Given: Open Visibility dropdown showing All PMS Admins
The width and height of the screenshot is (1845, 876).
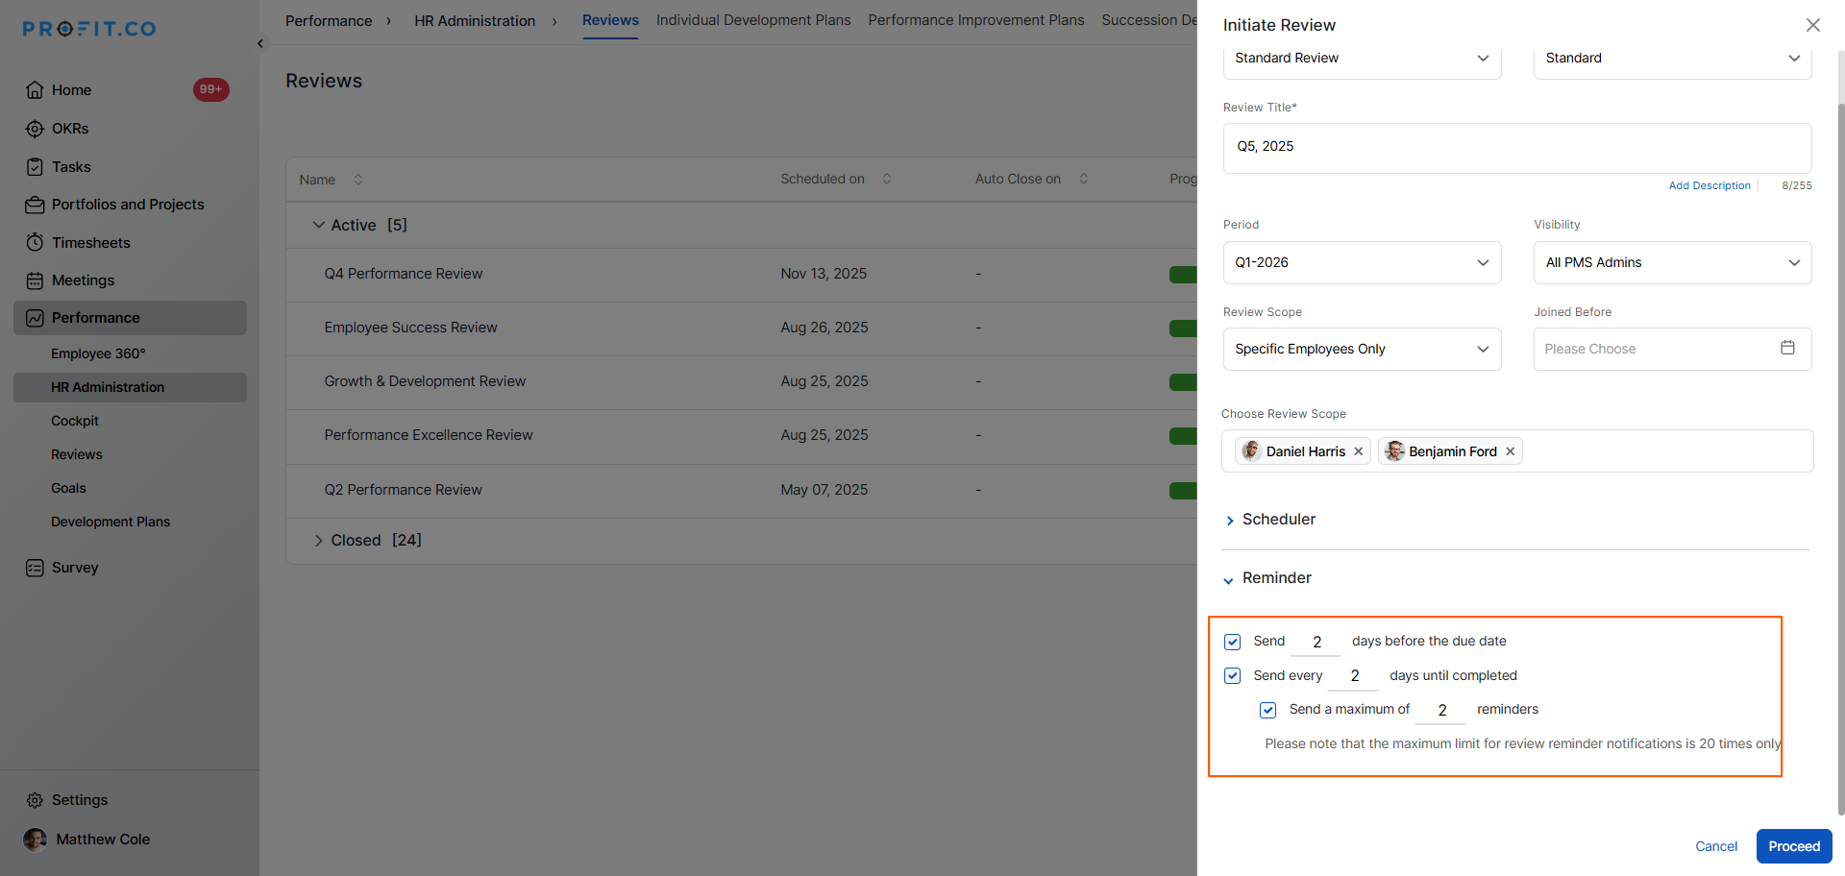Looking at the screenshot, I should [1671, 263].
